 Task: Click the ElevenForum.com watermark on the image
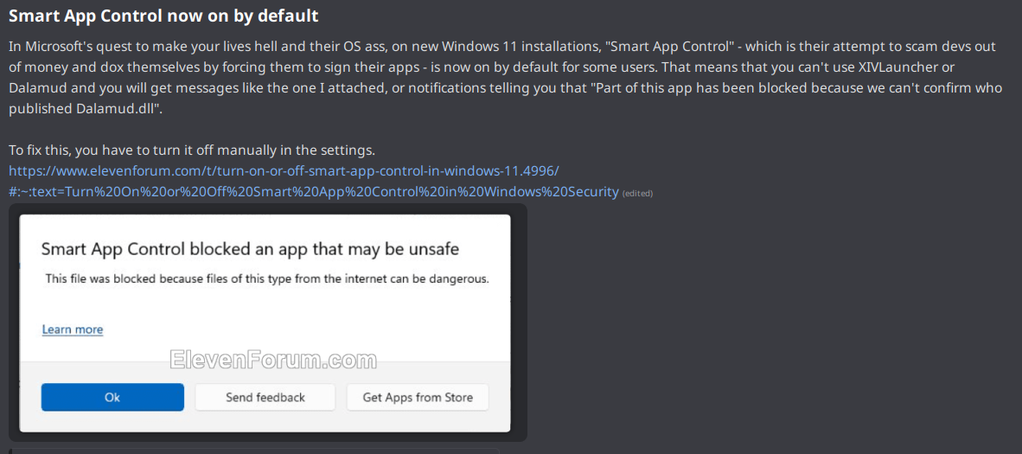[273, 360]
